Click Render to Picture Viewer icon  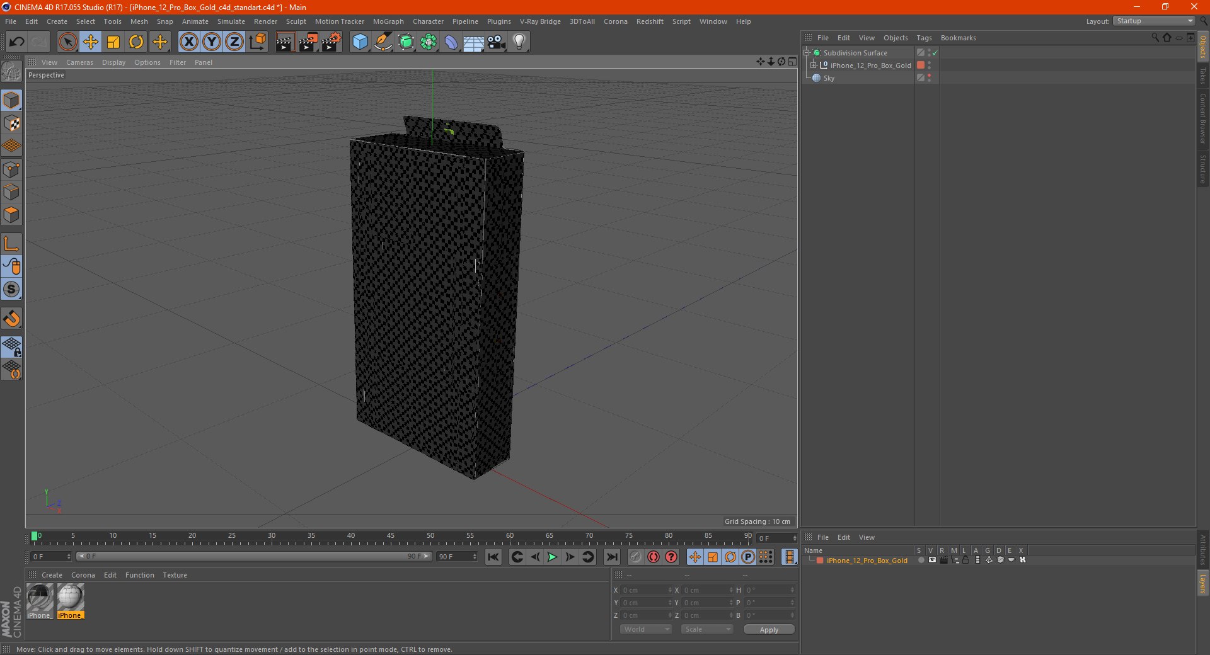coord(308,42)
